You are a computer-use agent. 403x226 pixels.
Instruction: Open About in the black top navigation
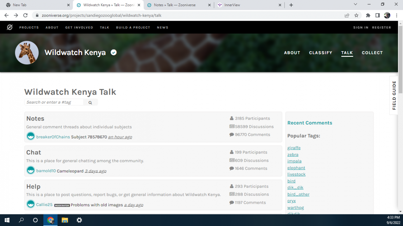point(52,28)
